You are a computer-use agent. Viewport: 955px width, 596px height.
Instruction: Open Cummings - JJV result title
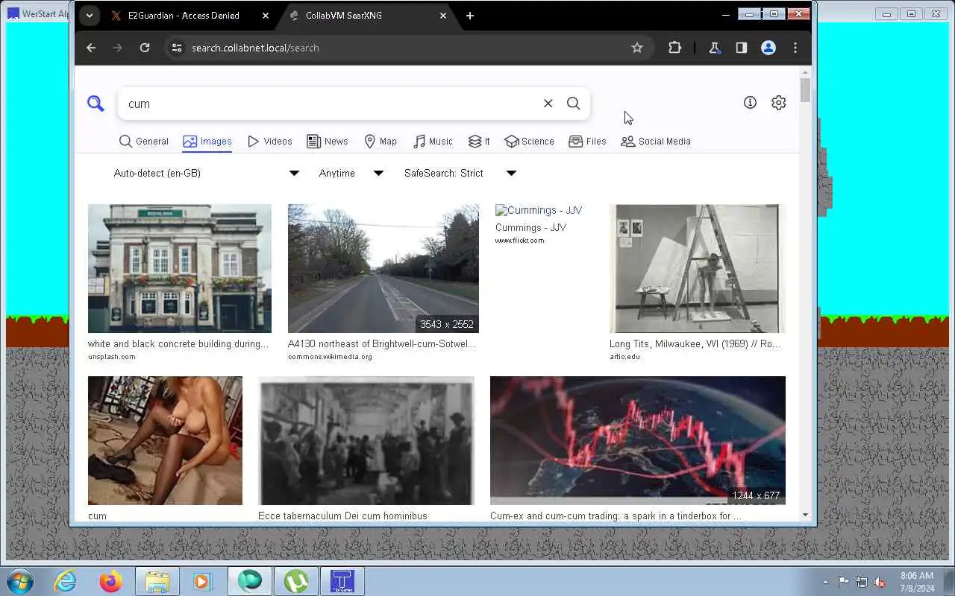[530, 227]
